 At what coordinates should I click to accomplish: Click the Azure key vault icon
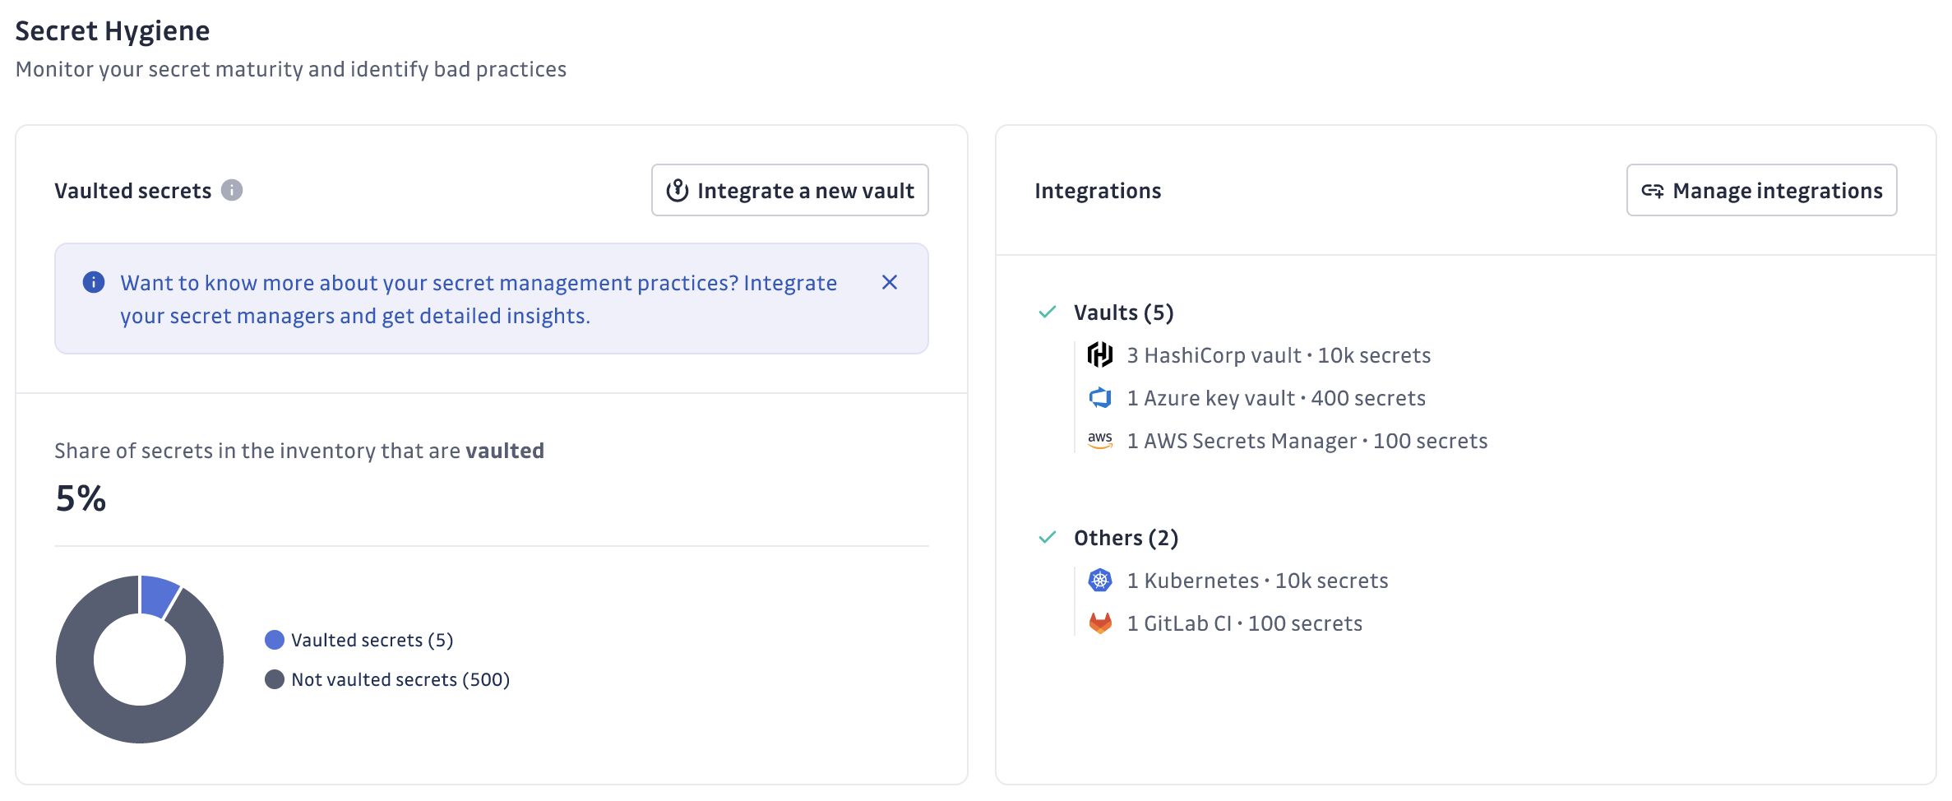1099,398
